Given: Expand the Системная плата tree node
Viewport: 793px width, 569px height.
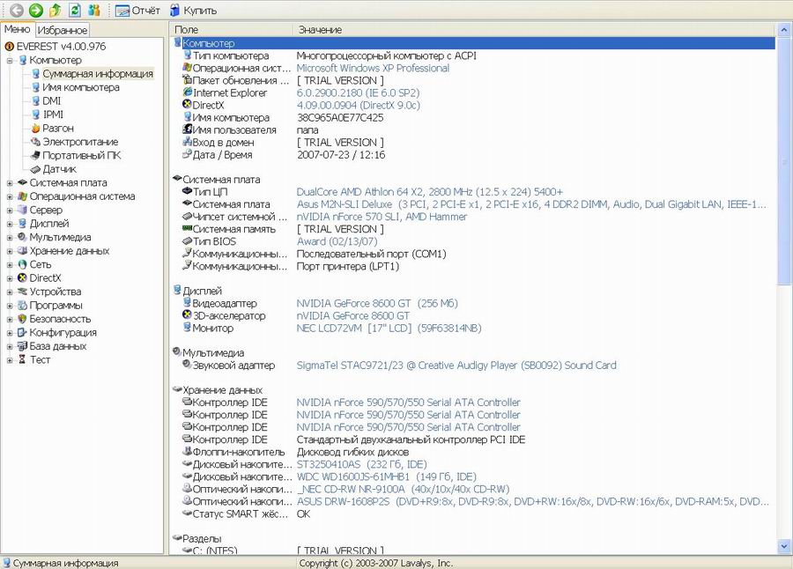Looking at the screenshot, I should click(10, 183).
